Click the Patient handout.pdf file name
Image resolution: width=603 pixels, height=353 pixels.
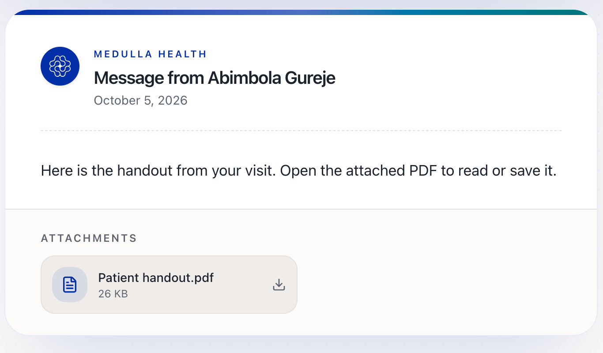(156, 278)
